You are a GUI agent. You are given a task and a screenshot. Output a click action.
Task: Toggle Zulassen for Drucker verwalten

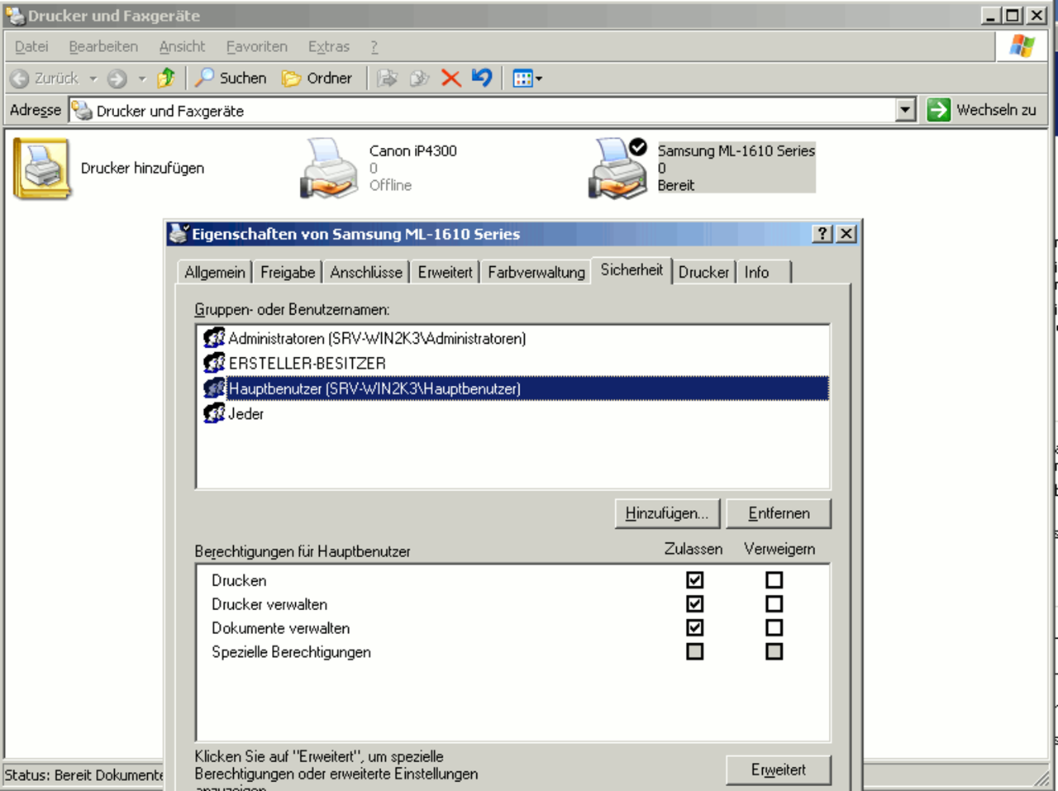tap(694, 604)
